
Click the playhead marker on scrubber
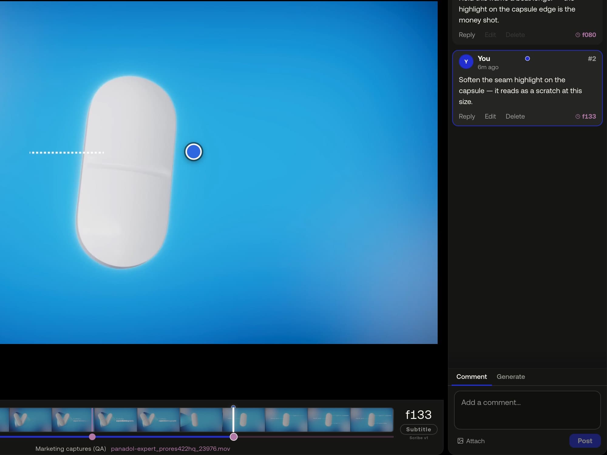[x=234, y=437]
